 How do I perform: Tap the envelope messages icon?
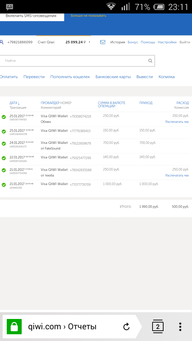103,42
